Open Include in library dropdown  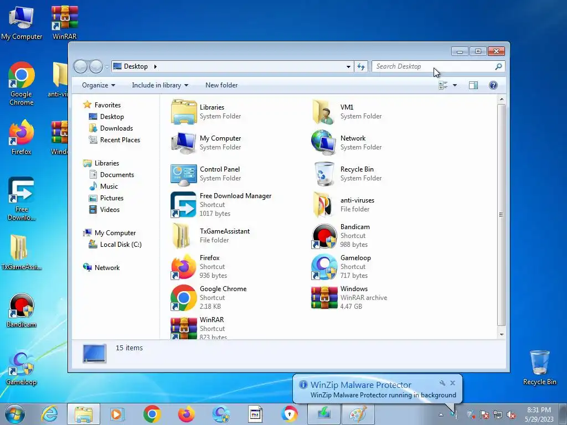[x=160, y=85]
